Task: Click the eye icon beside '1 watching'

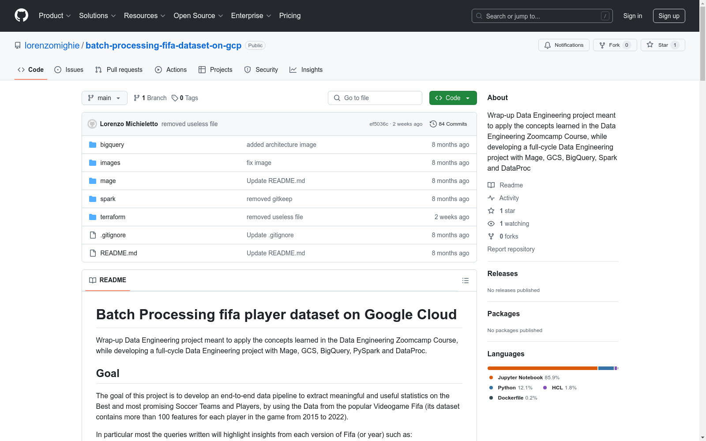Action: click(491, 224)
